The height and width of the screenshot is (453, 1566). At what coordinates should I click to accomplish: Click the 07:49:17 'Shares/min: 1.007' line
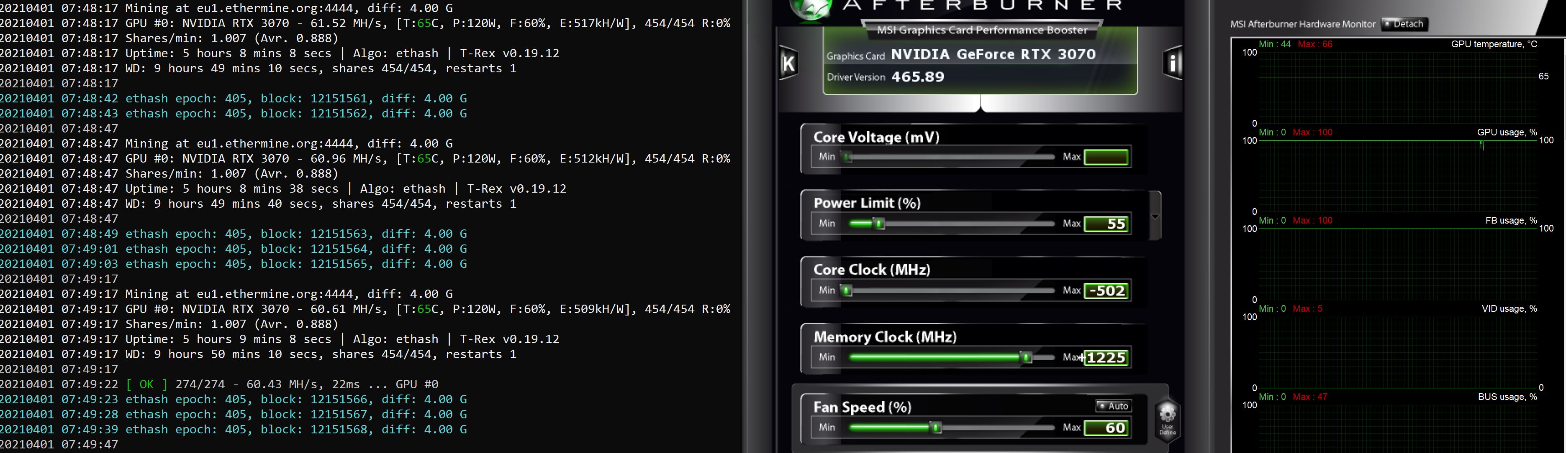pyautogui.click(x=169, y=324)
